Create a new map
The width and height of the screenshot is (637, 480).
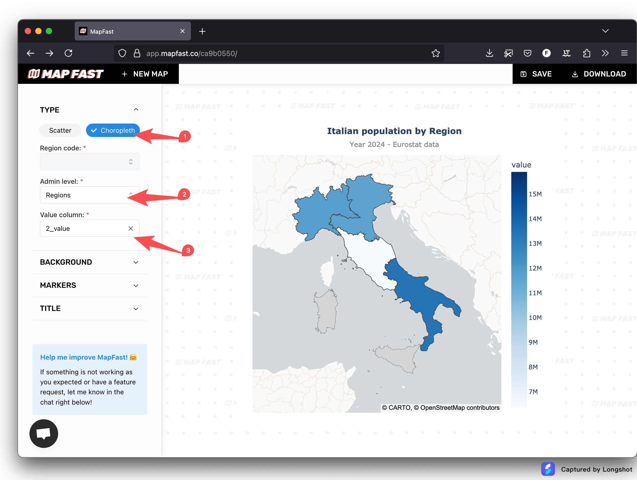[145, 74]
